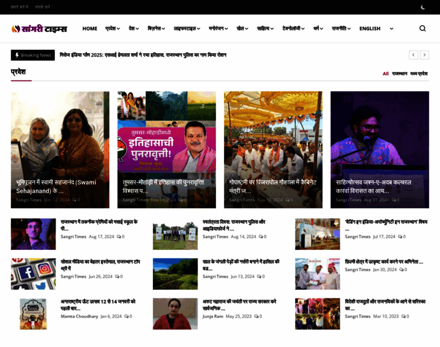This screenshot has height=347, width=440.
Task: Toggle dark mode with the moon icon
Action: (x=423, y=8)
